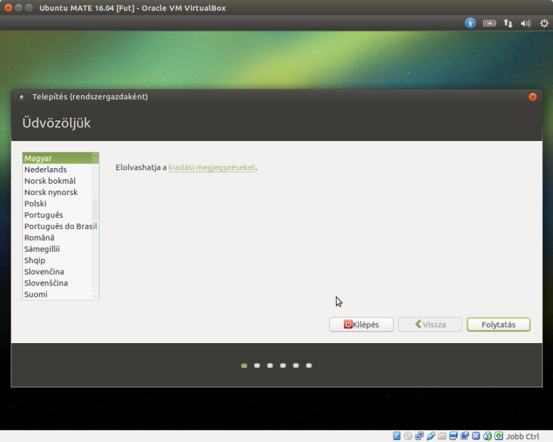
Task: Select Norsk bokmål language
Action: pos(57,181)
